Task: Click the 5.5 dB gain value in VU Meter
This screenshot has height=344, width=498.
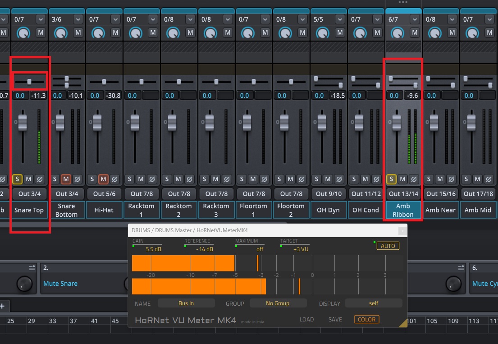Action: pos(153,249)
